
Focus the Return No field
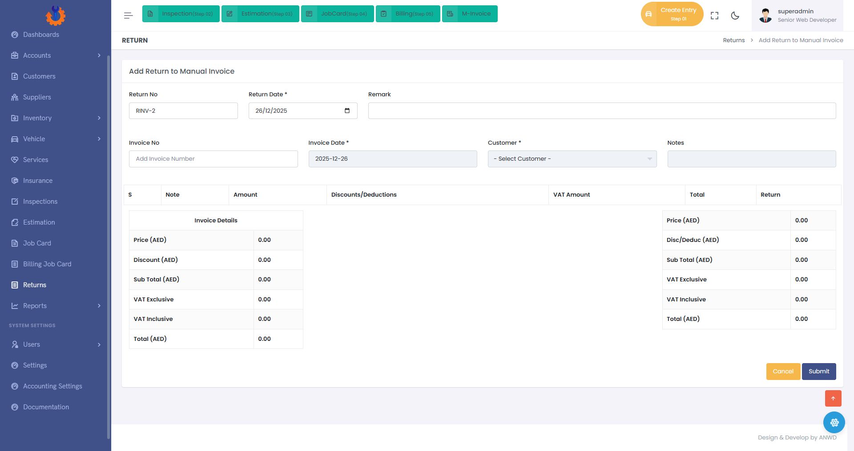[183, 111]
